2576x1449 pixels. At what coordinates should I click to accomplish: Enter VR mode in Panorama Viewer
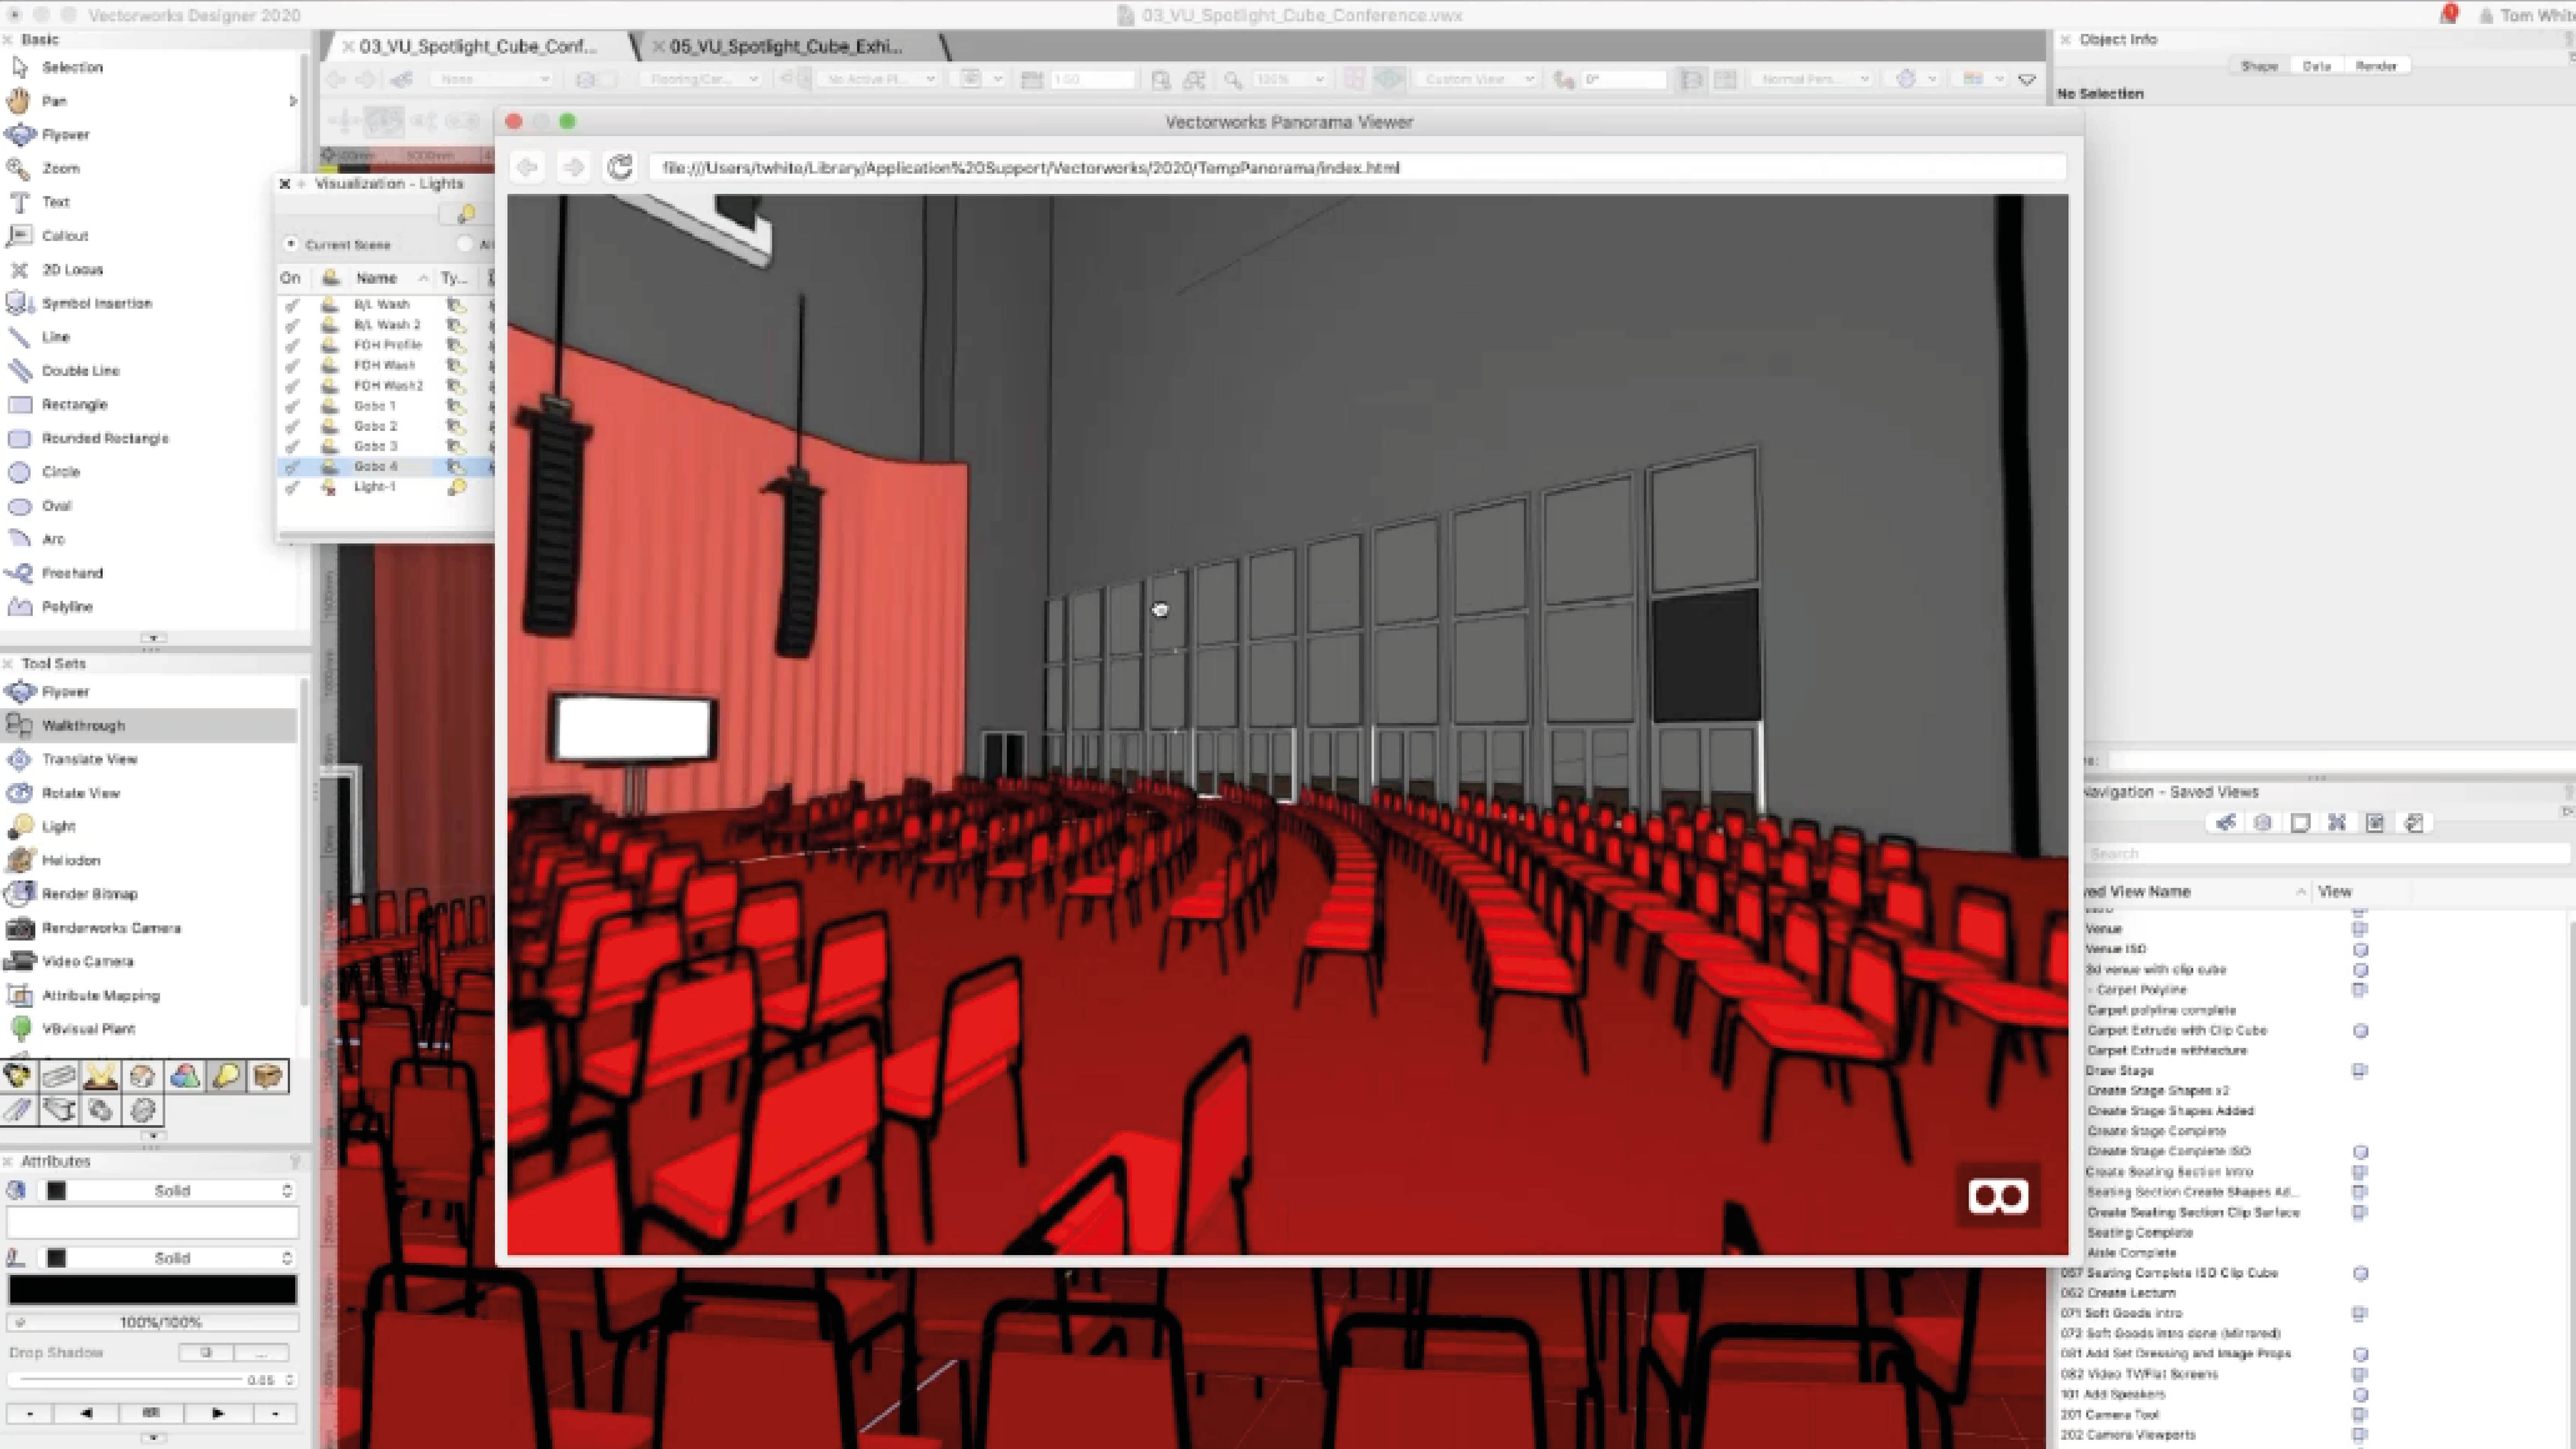(x=1998, y=1196)
